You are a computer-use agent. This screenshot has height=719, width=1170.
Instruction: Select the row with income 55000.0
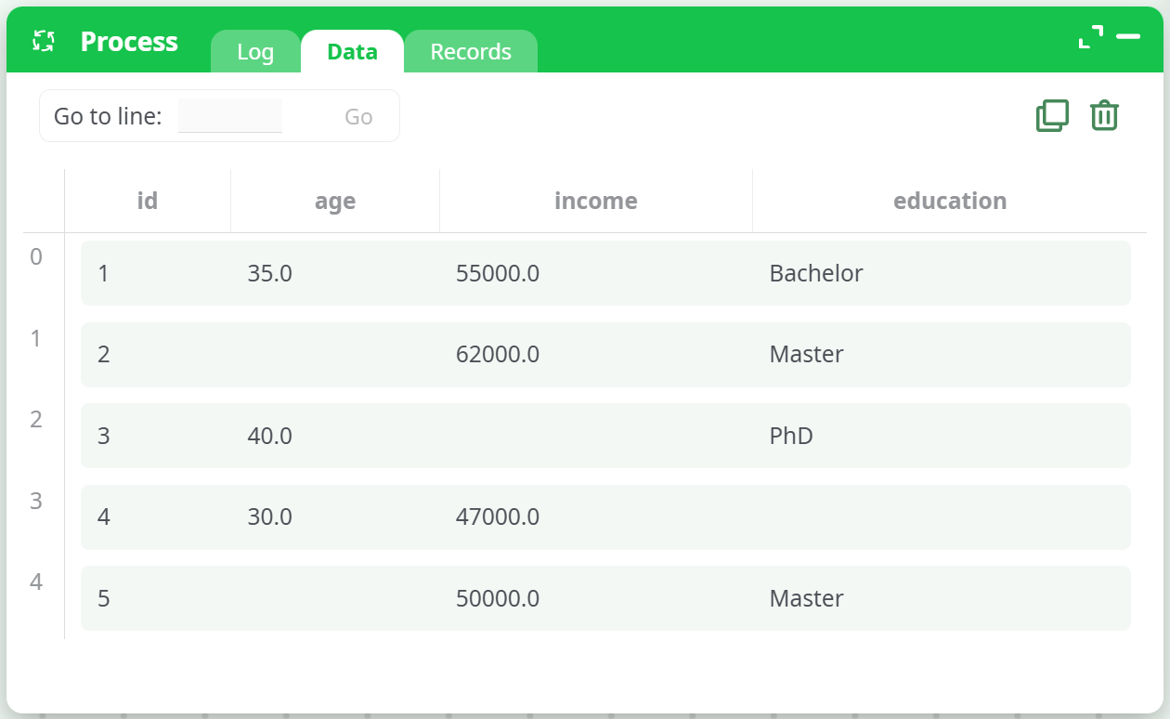coord(605,273)
